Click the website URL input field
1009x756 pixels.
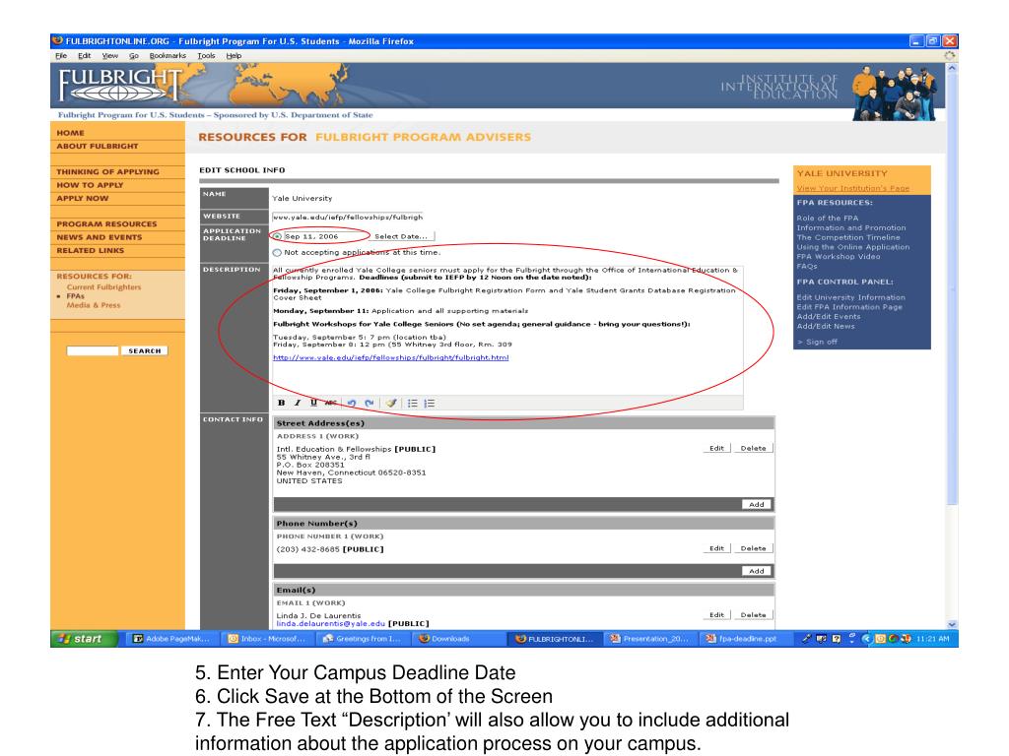tap(348, 218)
